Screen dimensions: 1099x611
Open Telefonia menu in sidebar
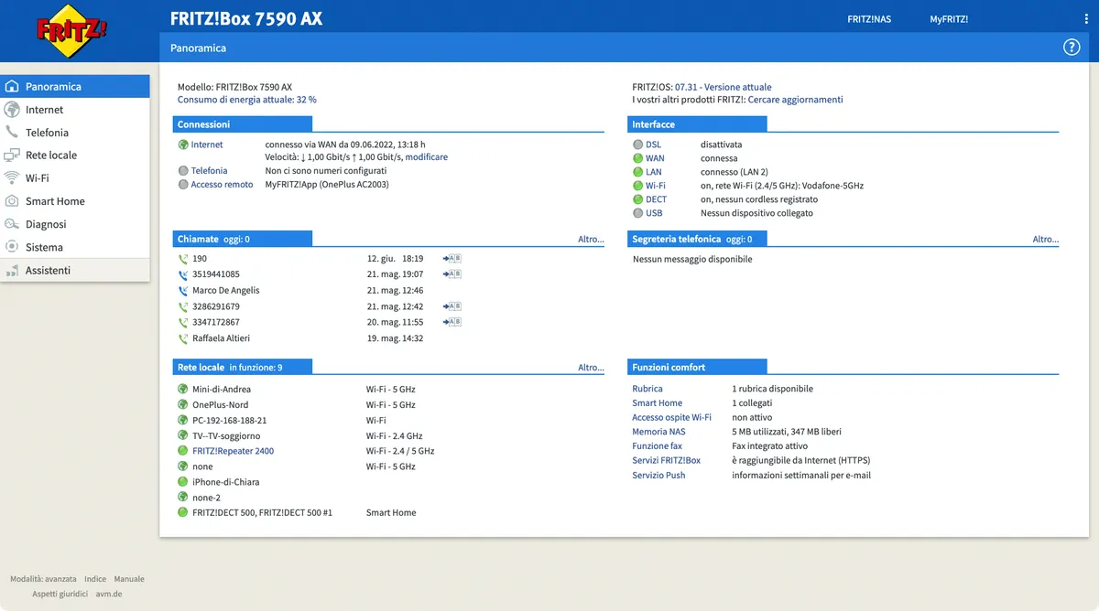pos(75,133)
